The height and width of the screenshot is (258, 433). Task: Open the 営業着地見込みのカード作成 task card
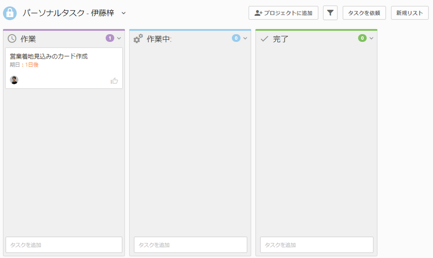tap(64, 68)
